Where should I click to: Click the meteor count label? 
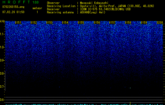37,8
